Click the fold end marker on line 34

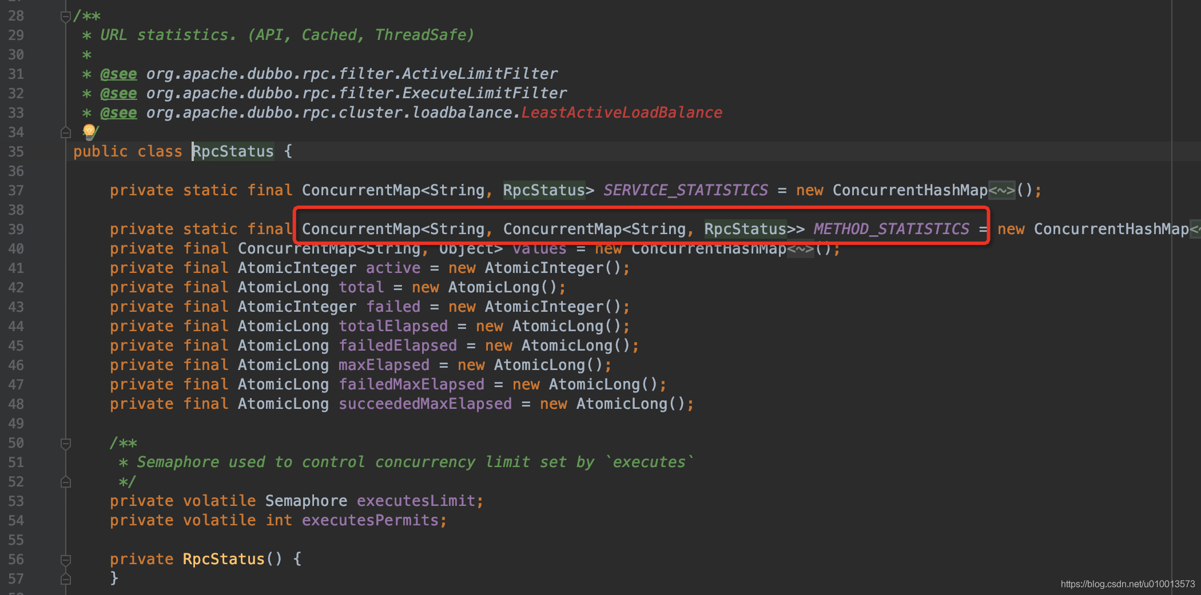pyautogui.click(x=65, y=132)
